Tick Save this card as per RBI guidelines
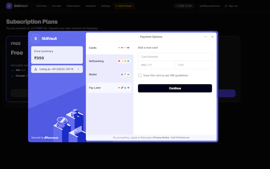Screen dimensions: 270x169 point(140,75)
